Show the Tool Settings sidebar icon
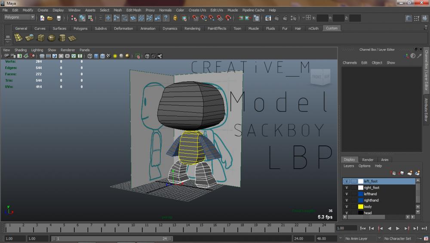The width and height of the screenshot is (430, 243). coord(417,18)
